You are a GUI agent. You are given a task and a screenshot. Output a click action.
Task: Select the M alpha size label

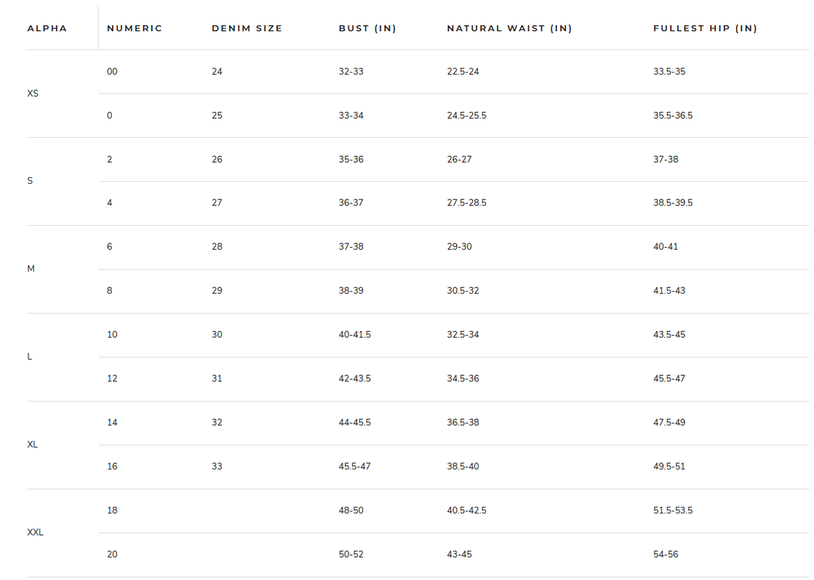coord(31,269)
